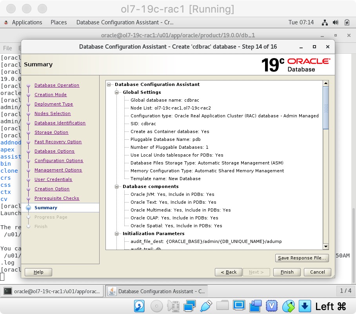Image resolution: width=356 pixels, height=314 pixels.
Task: Select Oracle Text component row
Action: tap(173, 202)
